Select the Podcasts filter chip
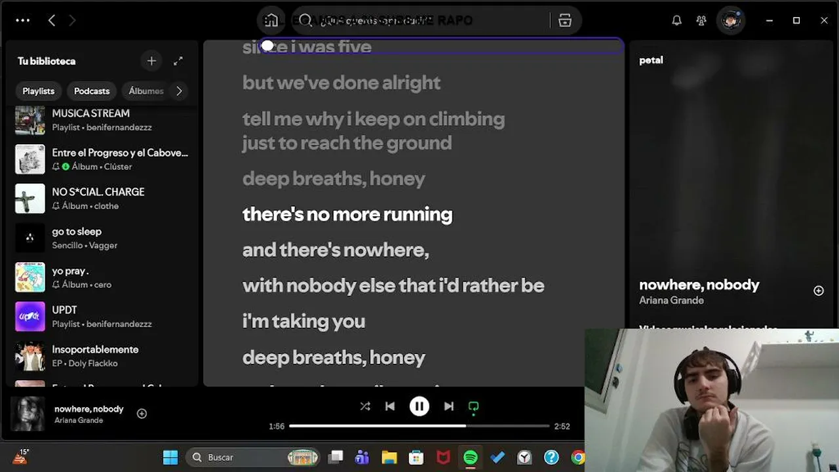This screenshot has width=839, height=472. (92, 91)
